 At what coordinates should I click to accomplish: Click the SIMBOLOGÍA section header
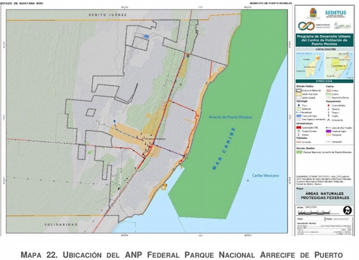(x=324, y=82)
